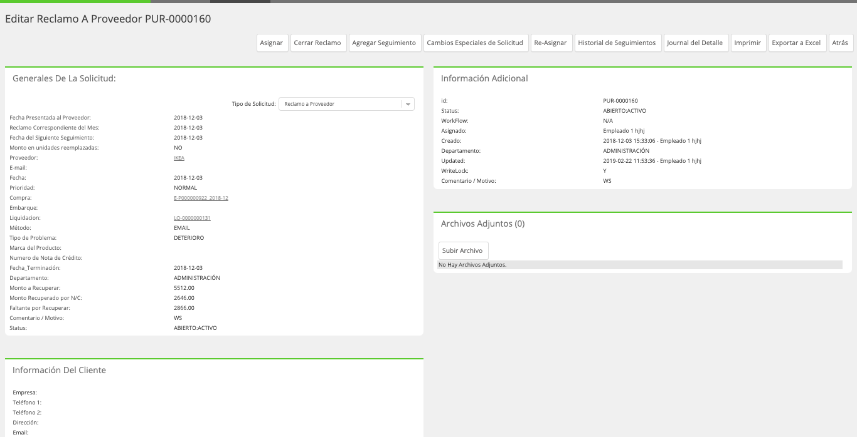Click the Método value EMAIL
This screenshot has width=857, height=437.
click(182, 228)
